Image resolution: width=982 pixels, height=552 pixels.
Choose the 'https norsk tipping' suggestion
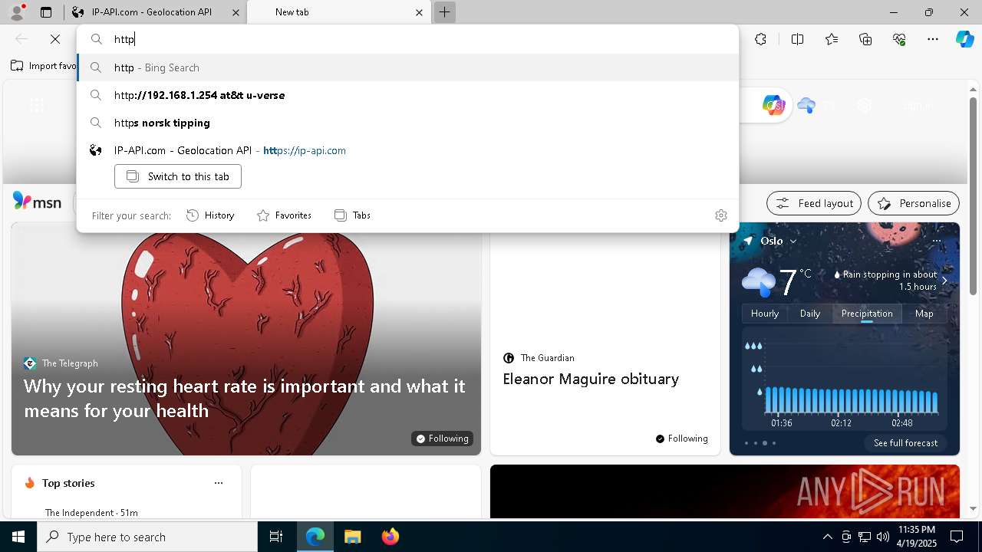(407, 123)
